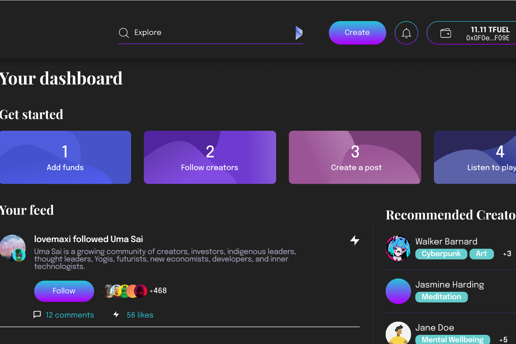Click Jasmine Harding's gradient avatar
Viewport: 516px width, 344px height.
click(x=398, y=291)
